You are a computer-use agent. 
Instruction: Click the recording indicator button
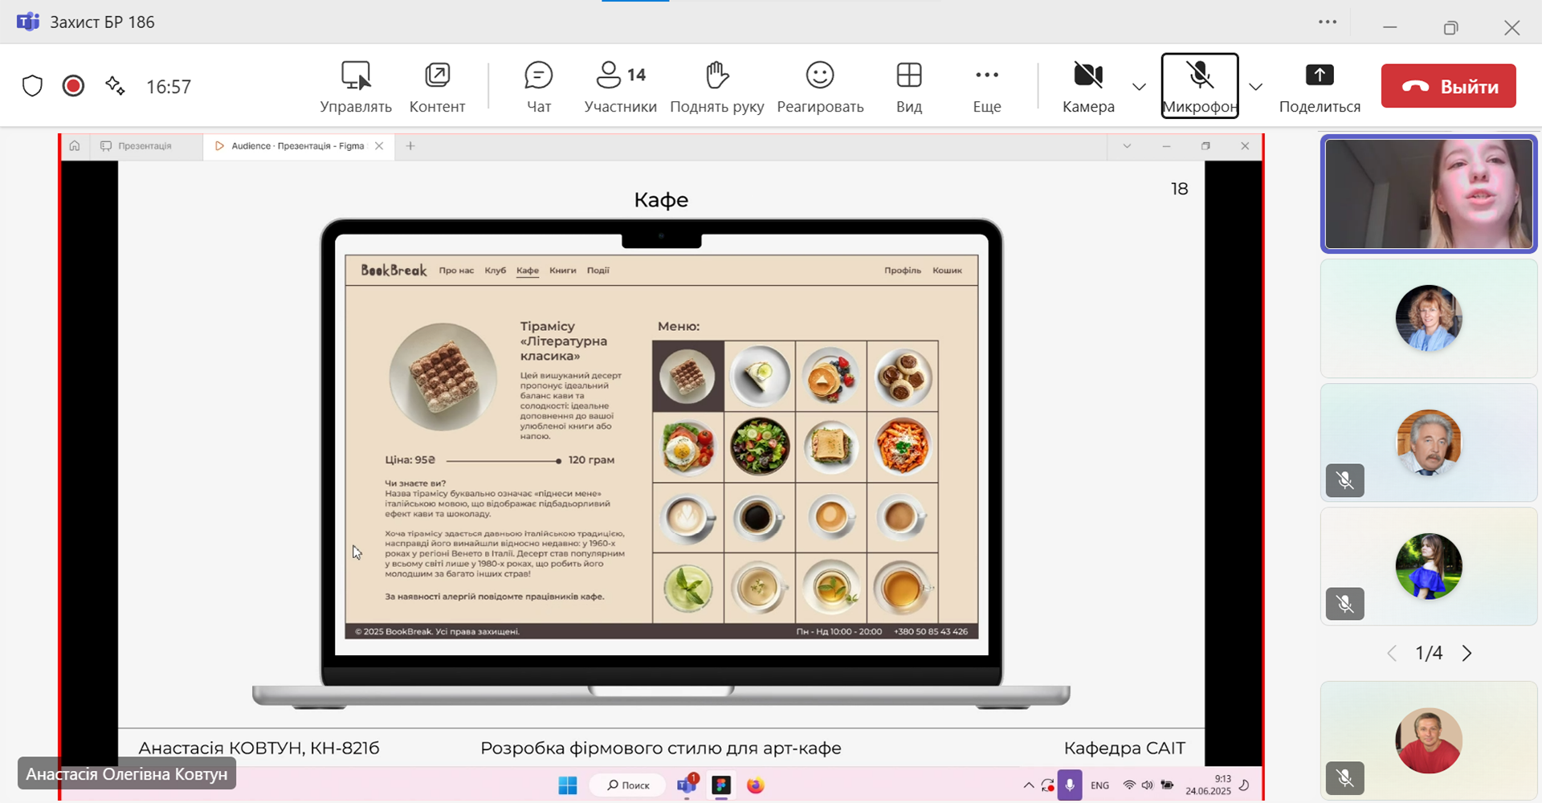(x=73, y=86)
